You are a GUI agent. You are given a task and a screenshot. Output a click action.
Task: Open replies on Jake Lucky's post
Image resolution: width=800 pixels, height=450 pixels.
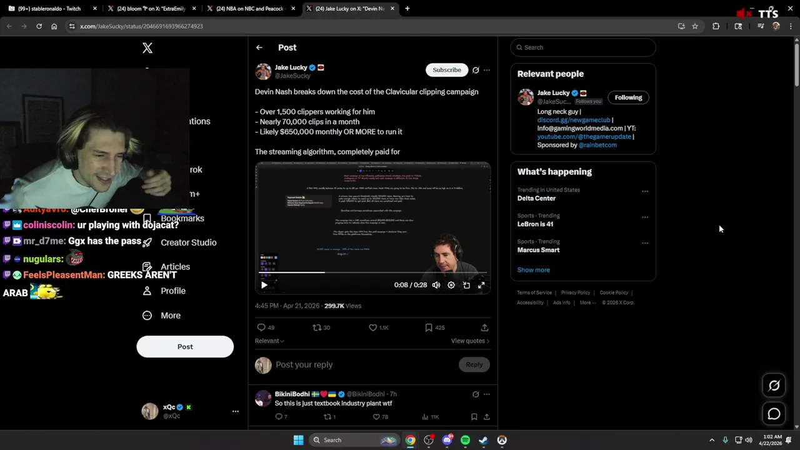[266, 327]
